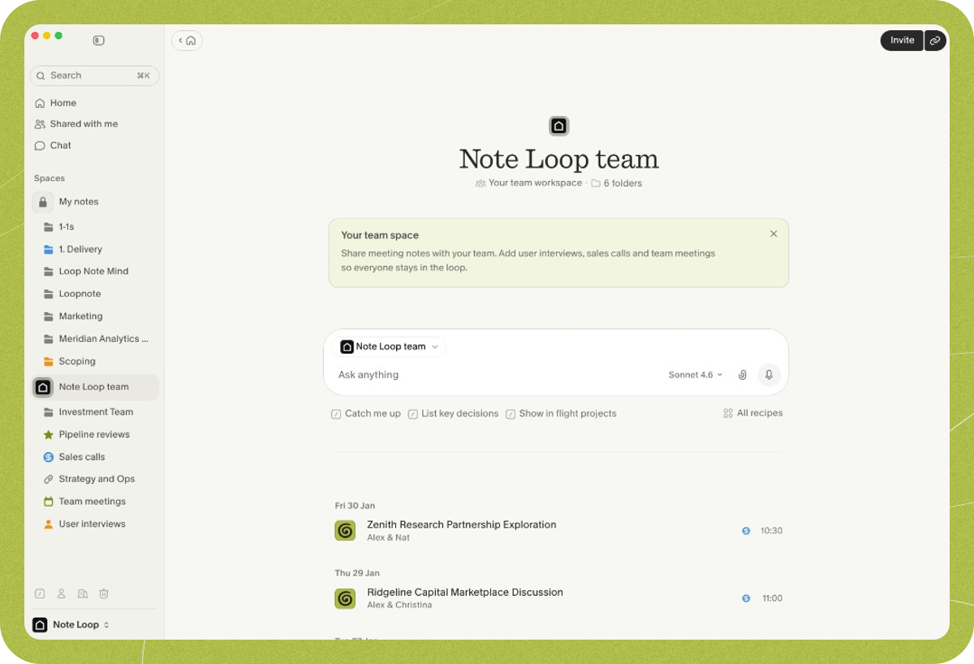Click the Investment Team folder icon

tap(49, 412)
